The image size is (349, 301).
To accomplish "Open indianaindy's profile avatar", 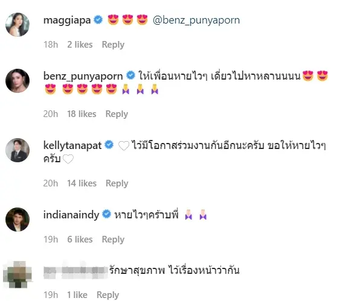I will [x=18, y=220].
